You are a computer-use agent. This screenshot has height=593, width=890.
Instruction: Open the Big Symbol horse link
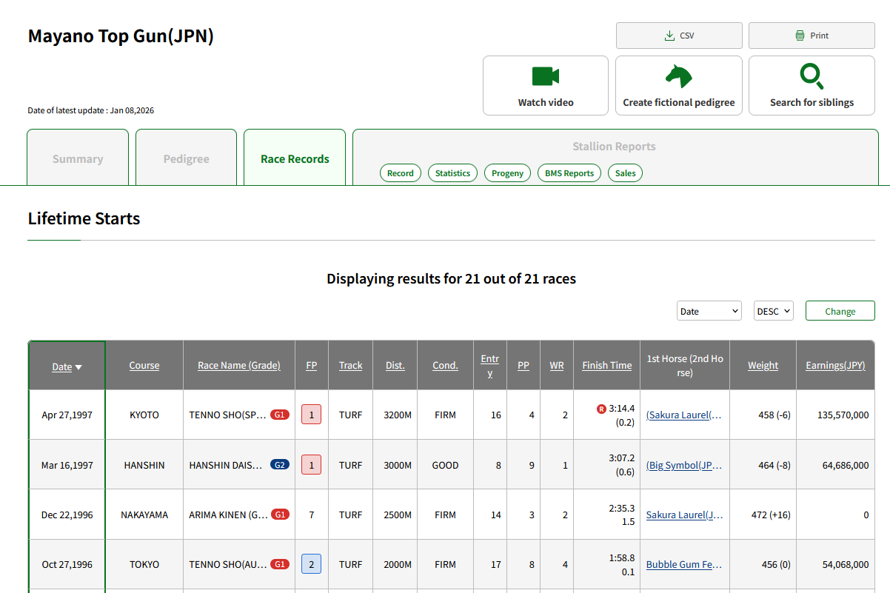click(683, 465)
